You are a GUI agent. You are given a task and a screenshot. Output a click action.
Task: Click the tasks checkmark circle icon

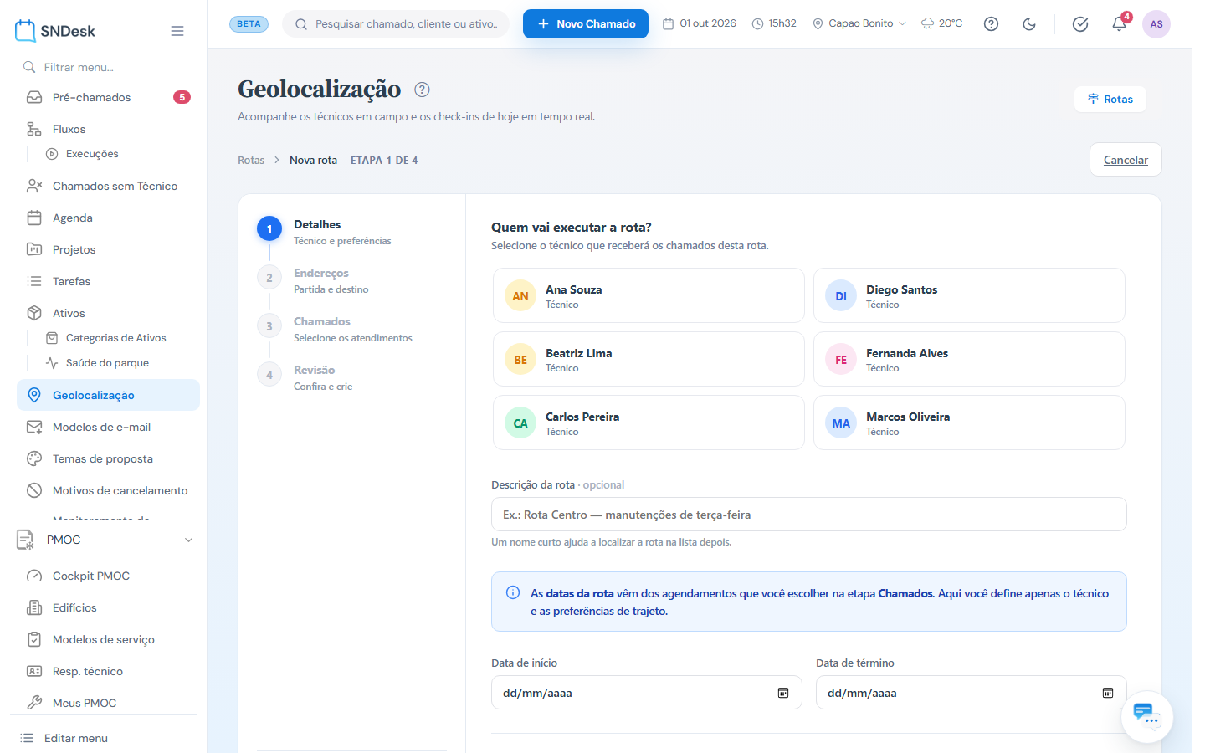click(x=1080, y=24)
